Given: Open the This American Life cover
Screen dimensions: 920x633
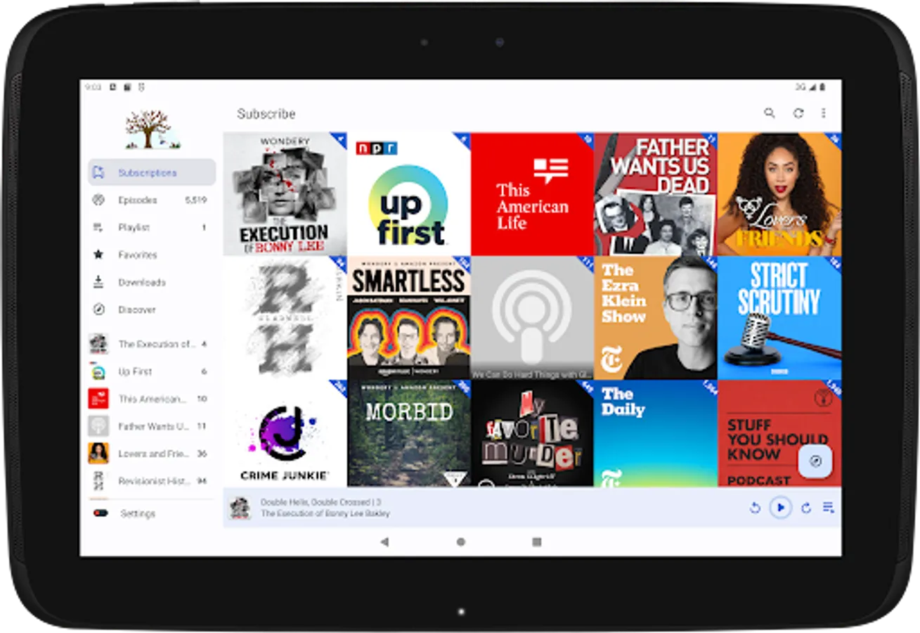Looking at the screenshot, I should (532, 194).
